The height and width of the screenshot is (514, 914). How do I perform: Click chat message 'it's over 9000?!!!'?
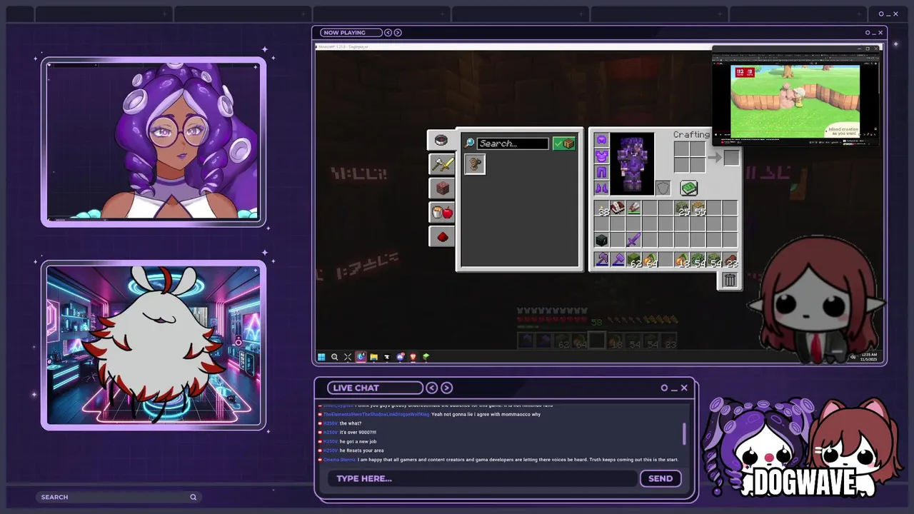coord(358,432)
